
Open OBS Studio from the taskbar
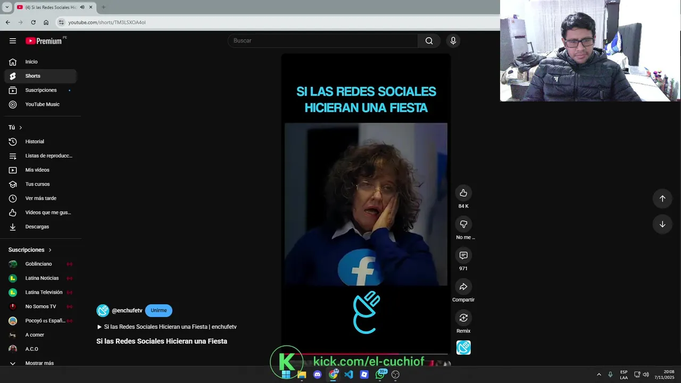click(x=395, y=374)
